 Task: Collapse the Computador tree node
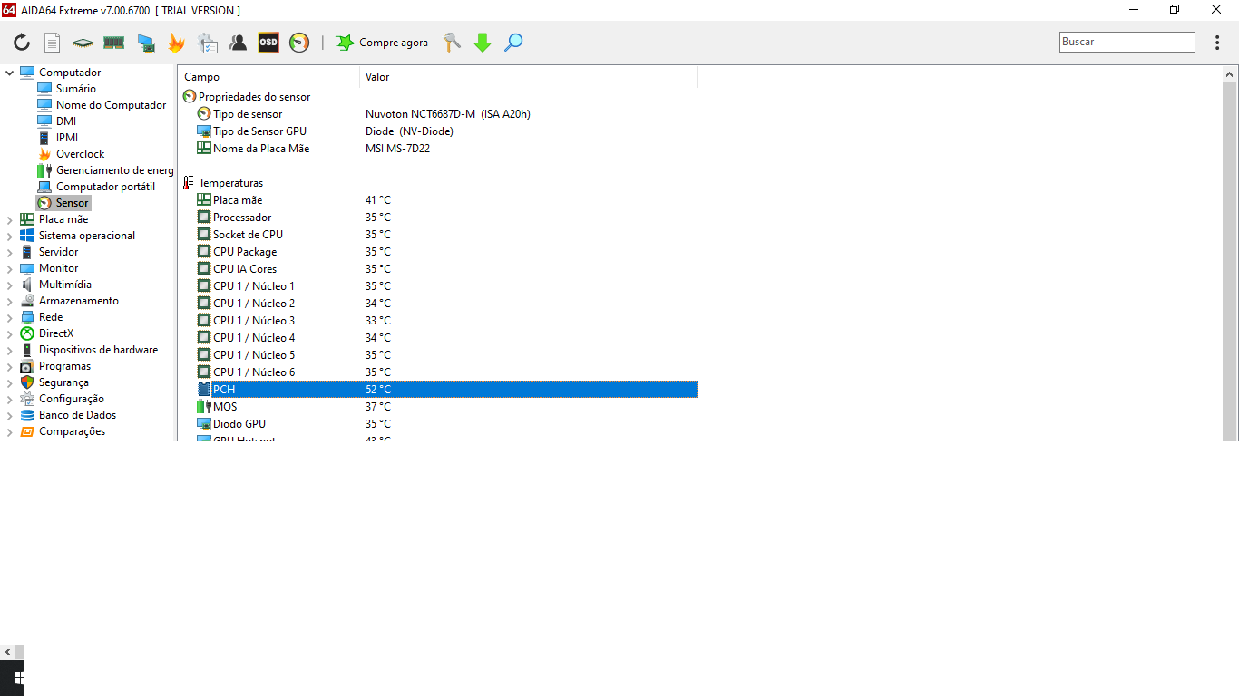point(10,72)
